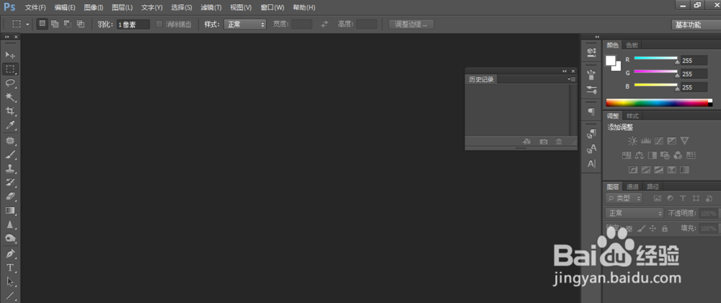Choose New Selection mode button
The height and width of the screenshot is (303, 721).
(43, 24)
